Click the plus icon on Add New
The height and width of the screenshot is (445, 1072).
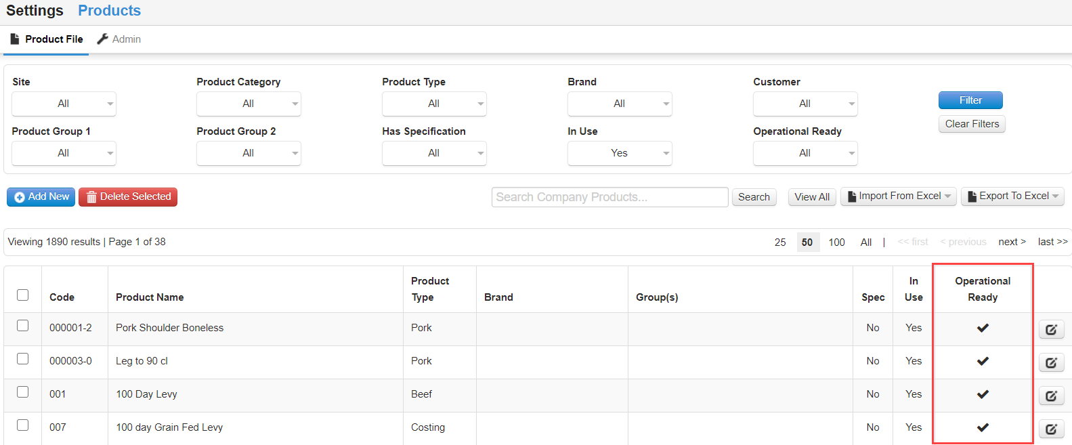pos(20,197)
